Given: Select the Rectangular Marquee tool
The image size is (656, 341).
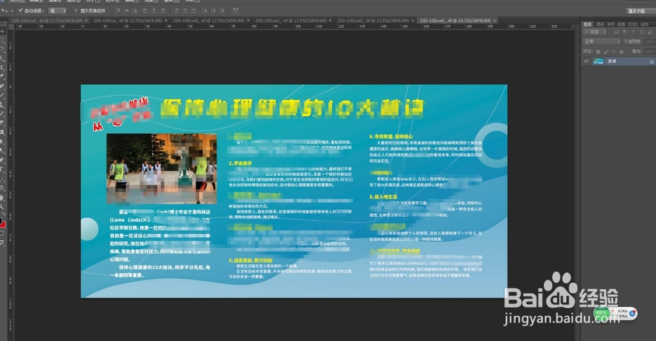Looking at the screenshot, I should [x=3, y=40].
